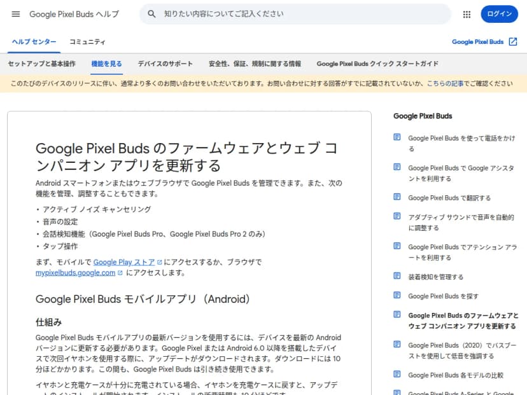This screenshot has width=527, height=395.
Task: Open the Google Play ストア link
Action: 124,262
